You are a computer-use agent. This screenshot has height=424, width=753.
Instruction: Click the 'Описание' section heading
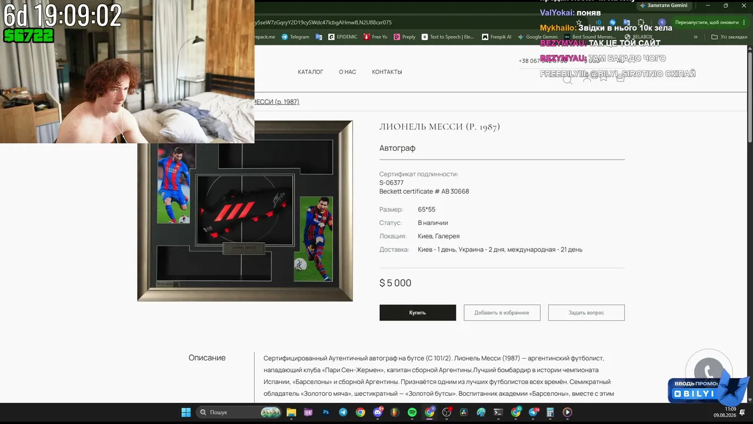[x=207, y=358]
